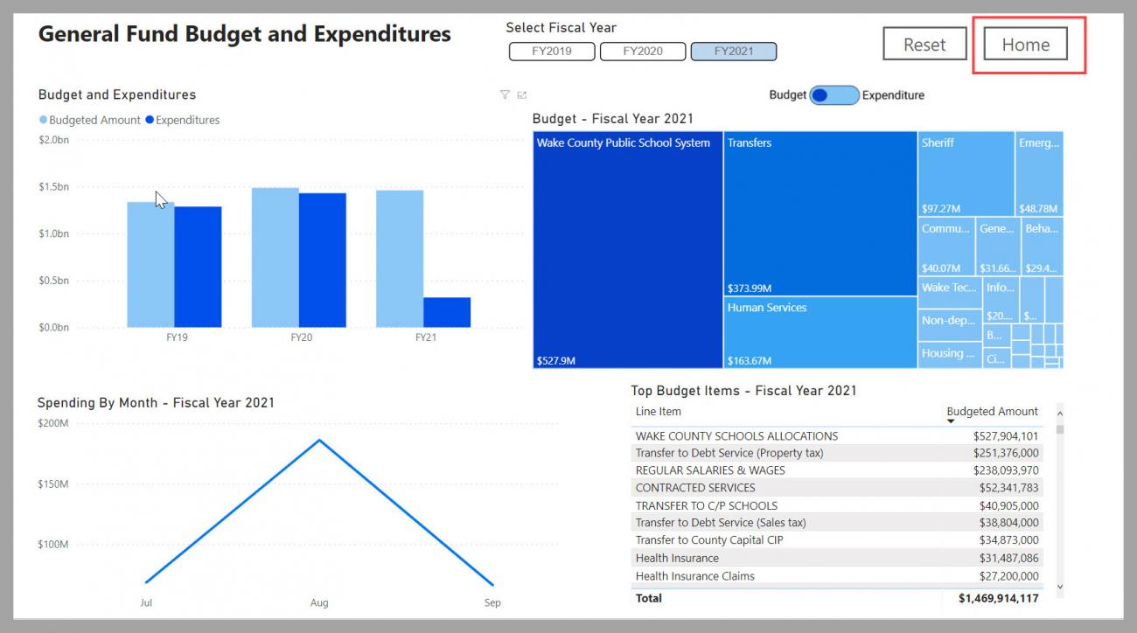The image size is (1137, 633).
Task: Select the FY2020 fiscal year
Action: pos(643,52)
